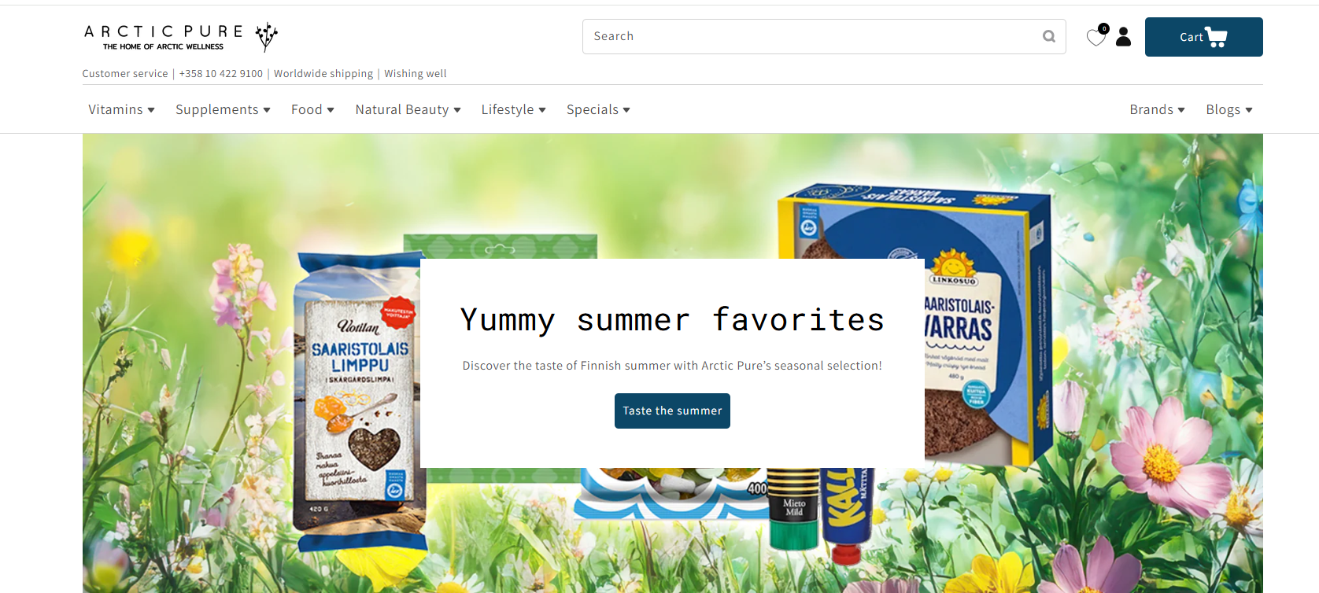Expand the Specials dropdown
Image resolution: width=1319 pixels, height=593 pixels.
(x=598, y=109)
